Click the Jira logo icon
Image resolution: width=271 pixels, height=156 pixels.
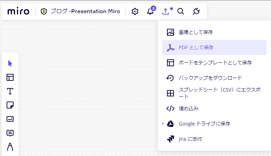point(170,139)
